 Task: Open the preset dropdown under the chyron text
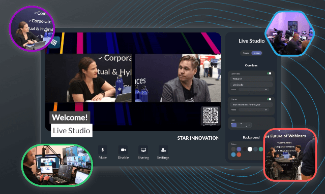(x=253, y=110)
